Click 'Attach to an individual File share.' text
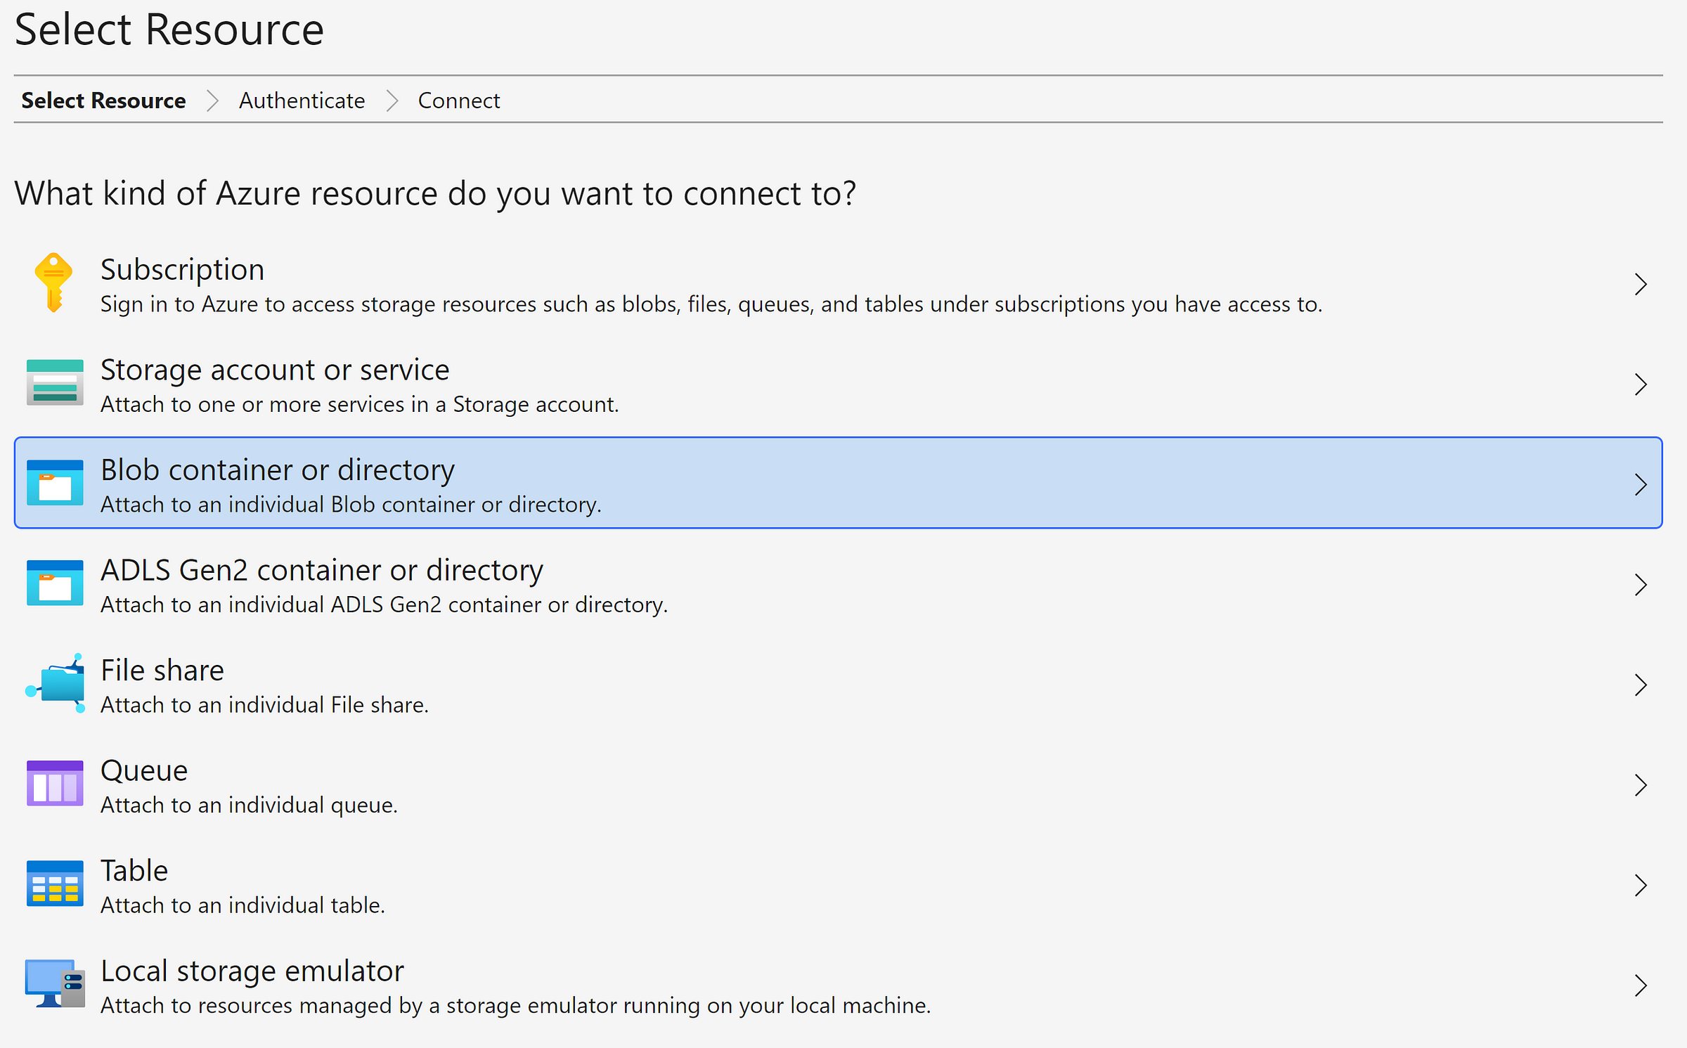This screenshot has height=1048, width=1687. point(264,705)
